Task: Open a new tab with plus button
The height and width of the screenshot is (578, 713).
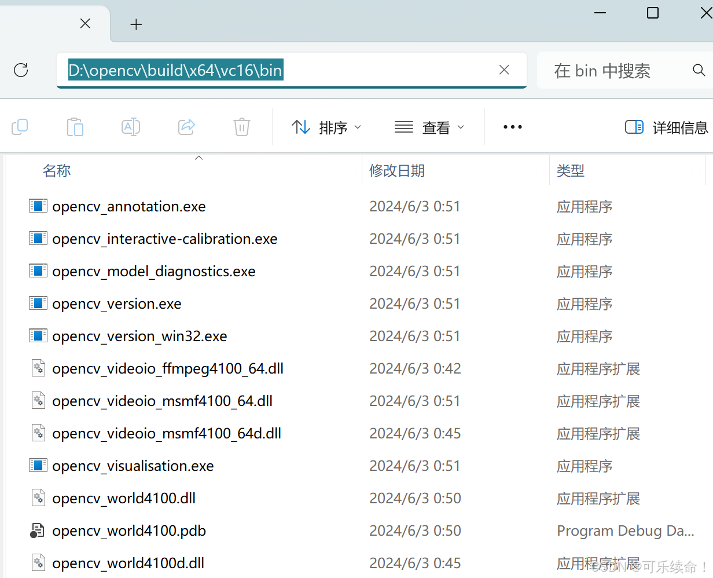Action: tap(136, 24)
